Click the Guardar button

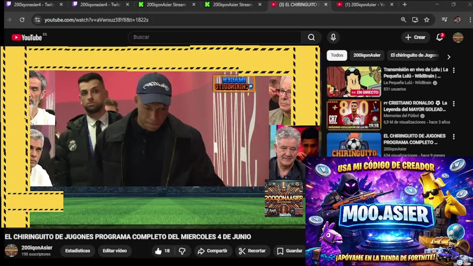(290, 251)
